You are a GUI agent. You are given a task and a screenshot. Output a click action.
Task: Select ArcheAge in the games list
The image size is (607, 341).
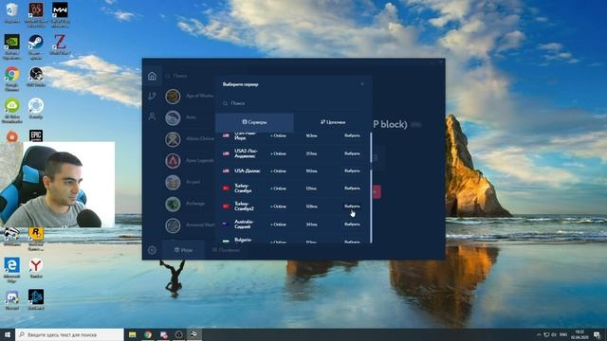click(190, 204)
